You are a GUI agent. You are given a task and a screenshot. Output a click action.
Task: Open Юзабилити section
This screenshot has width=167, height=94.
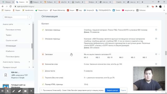(10, 51)
